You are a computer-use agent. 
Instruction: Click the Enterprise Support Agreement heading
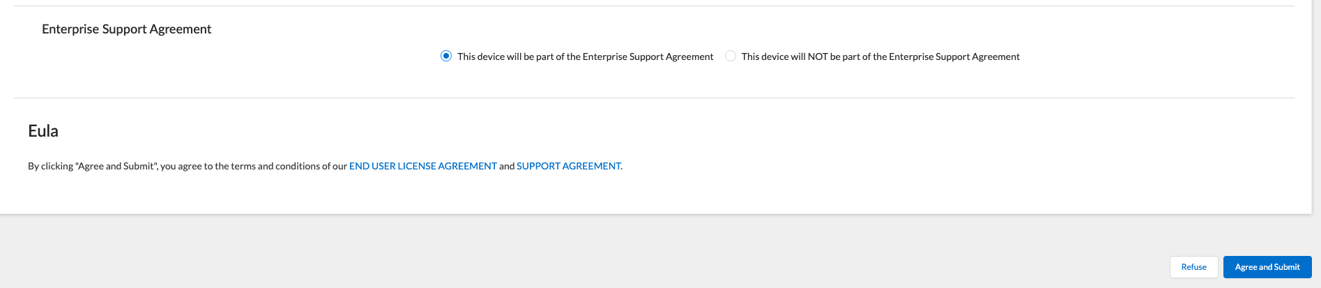pyautogui.click(x=126, y=29)
